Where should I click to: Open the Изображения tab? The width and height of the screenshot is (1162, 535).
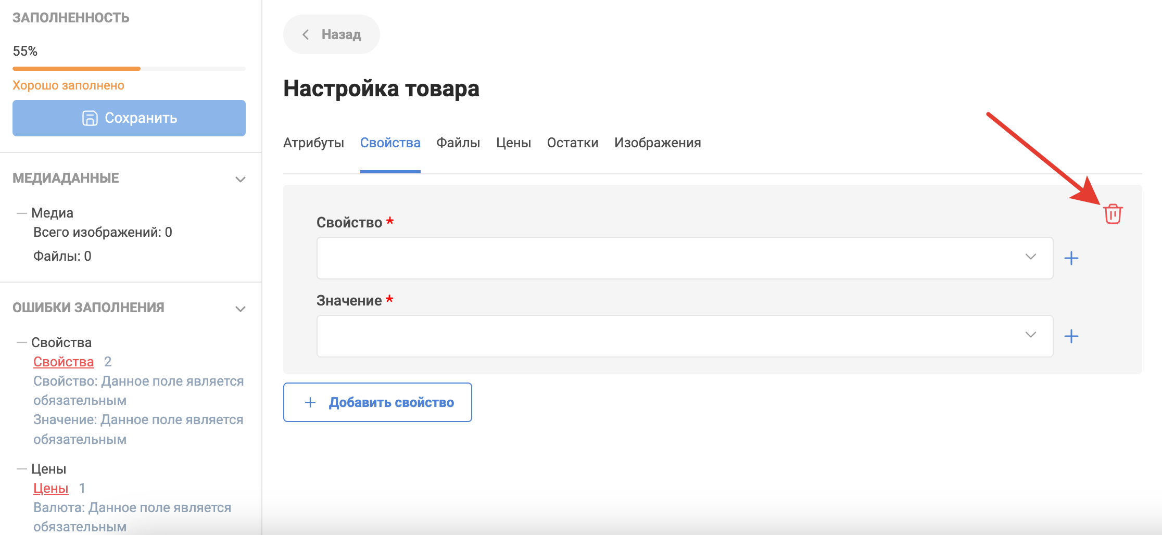[657, 143]
